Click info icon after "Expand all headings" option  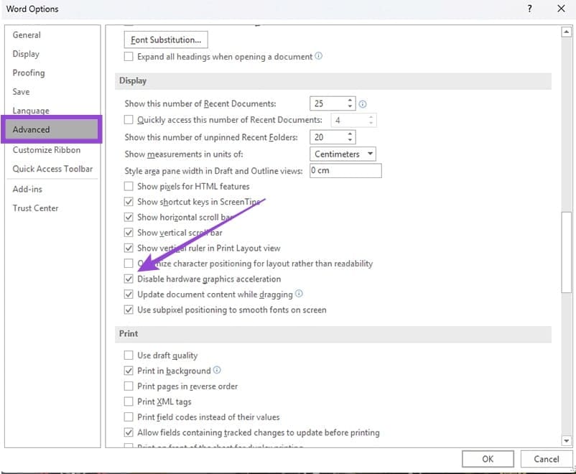320,56
